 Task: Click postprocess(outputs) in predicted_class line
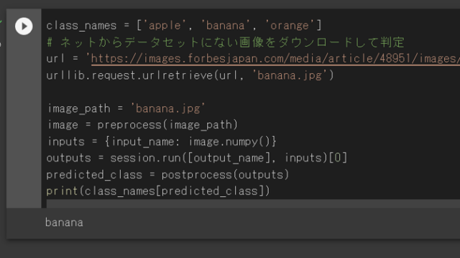225,175
